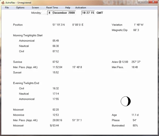Click the Reset Time menu item
159x136 pixels.
(52, 8)
